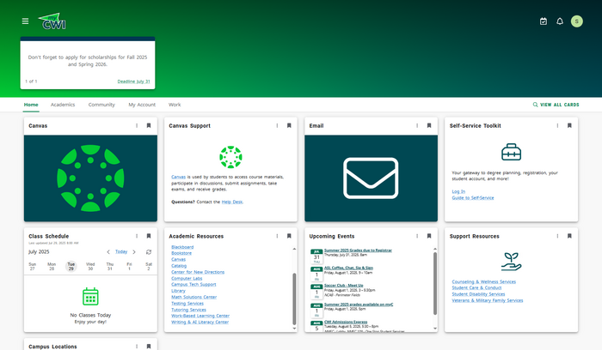Switch to the My Account tab

pos(142,105)
